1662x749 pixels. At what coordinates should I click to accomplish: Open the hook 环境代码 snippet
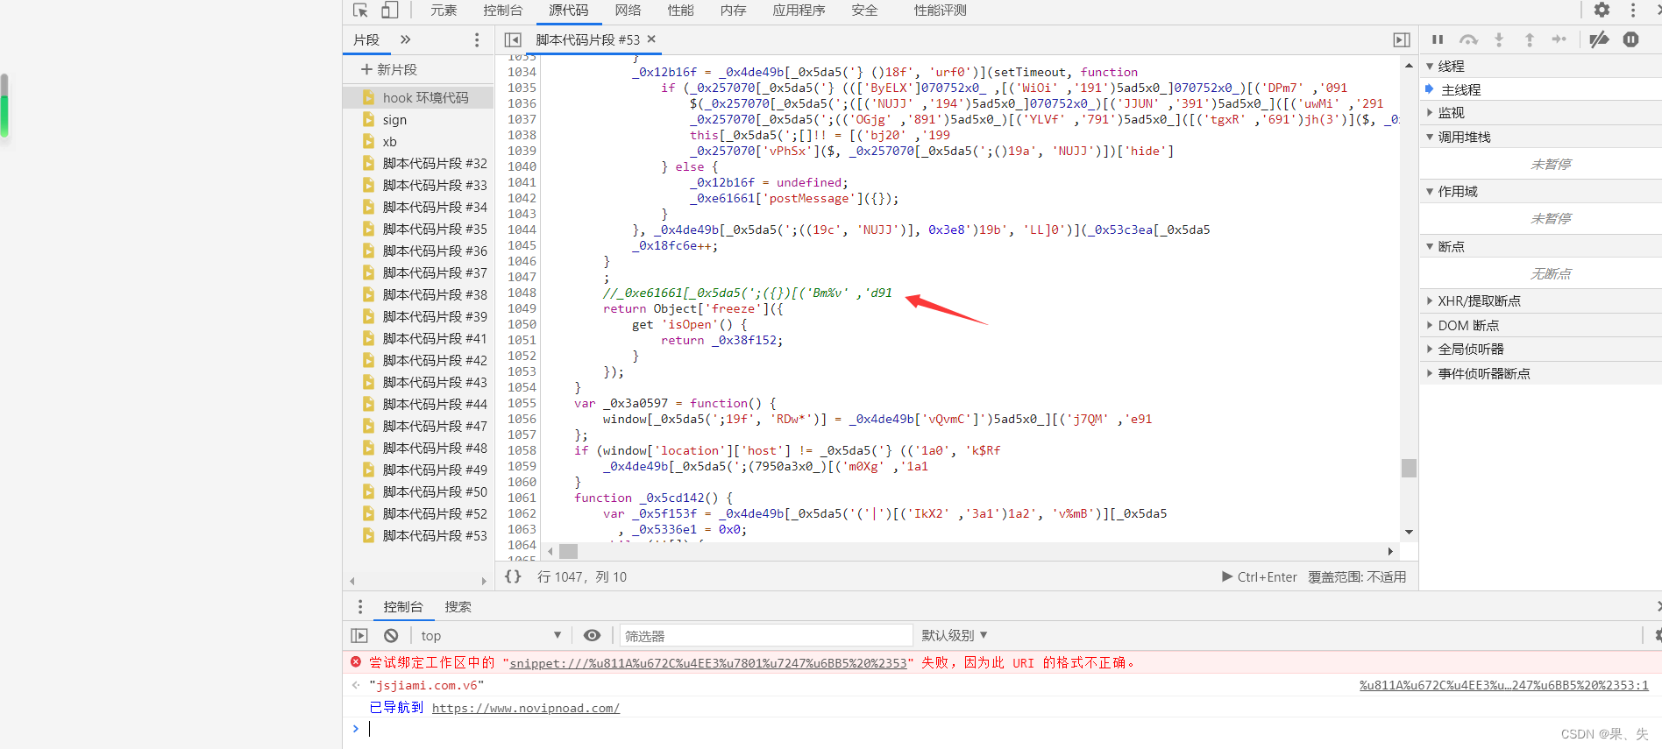pos(418,97)
